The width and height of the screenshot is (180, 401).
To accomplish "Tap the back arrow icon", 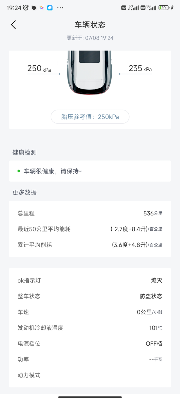I will pyautogui.click(x=13, y=25).
